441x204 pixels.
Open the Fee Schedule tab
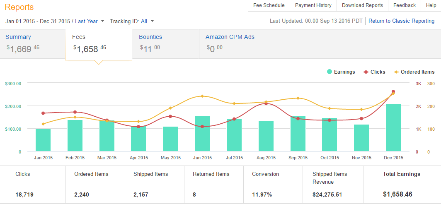click(x=269, y=5)
